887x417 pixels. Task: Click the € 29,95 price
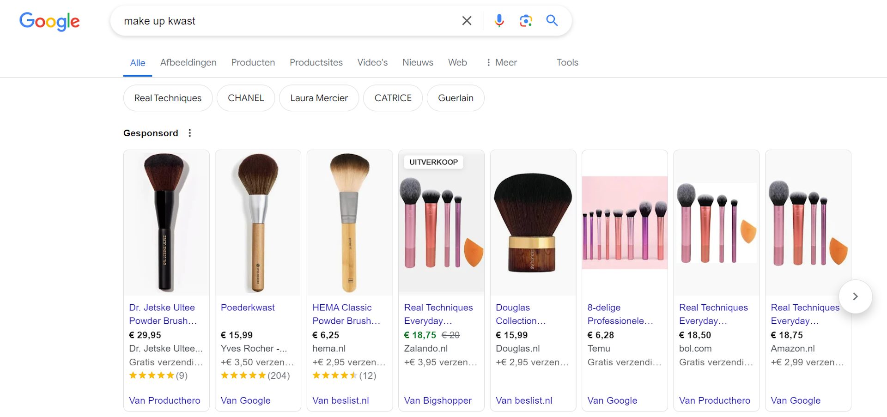pos(145,335)
